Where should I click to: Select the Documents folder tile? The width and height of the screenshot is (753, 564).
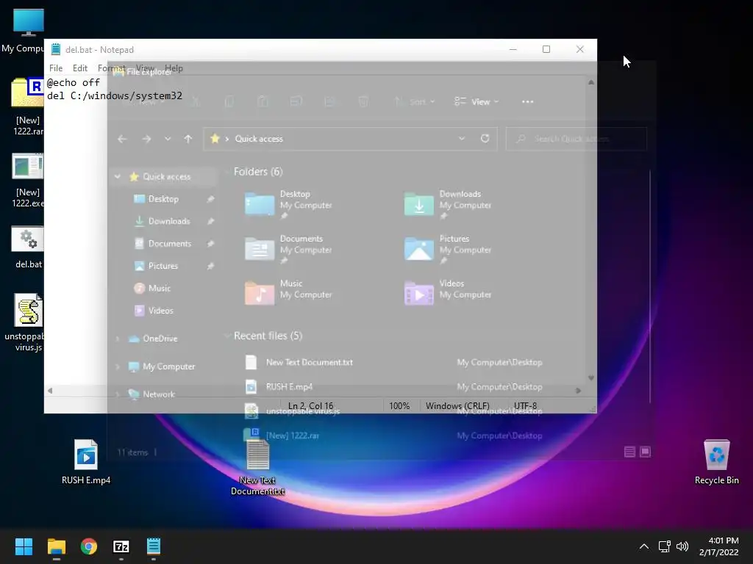click(288, 248)
